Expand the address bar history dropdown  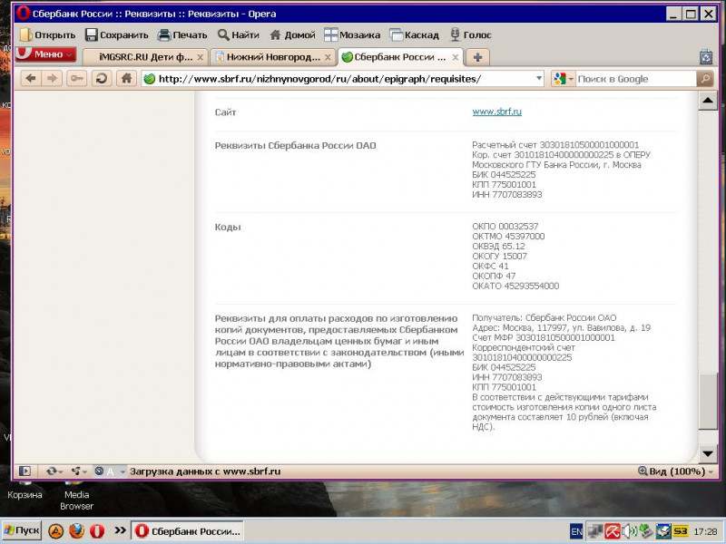538,79
